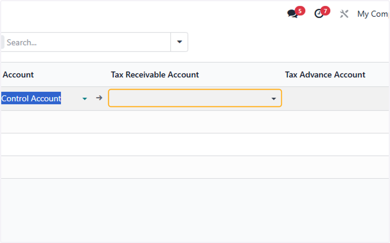Open the activities clock icon
Image resolution: width=390 pixels, height=243 pixels.
coord(319,14)
